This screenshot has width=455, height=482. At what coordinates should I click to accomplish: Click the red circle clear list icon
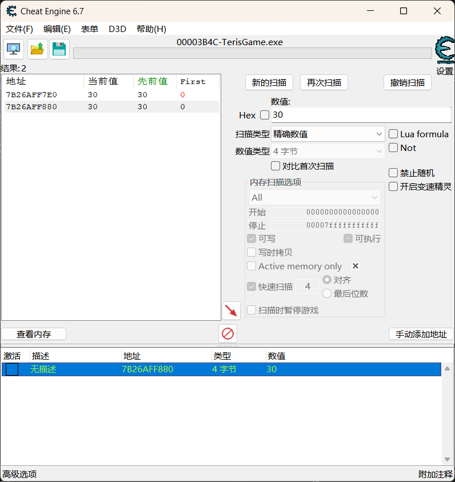click(227, 333)
